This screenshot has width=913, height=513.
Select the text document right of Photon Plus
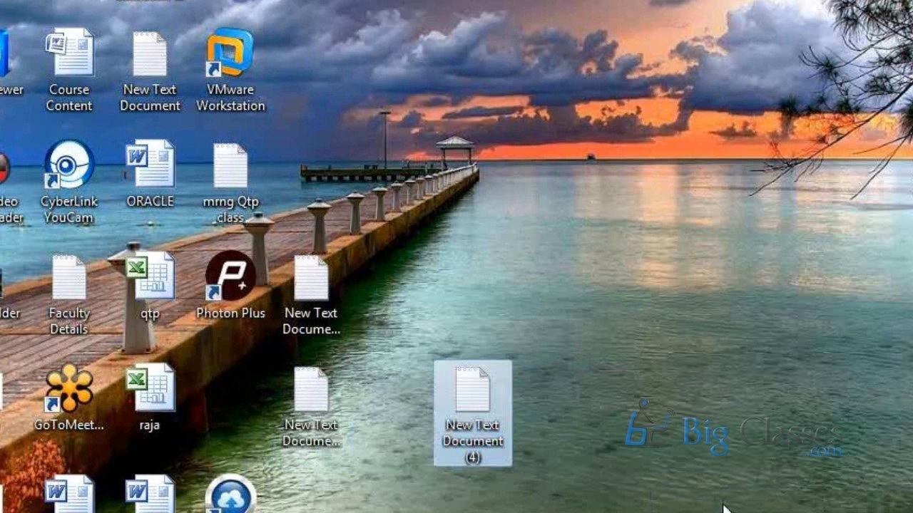tap(311, 278)
